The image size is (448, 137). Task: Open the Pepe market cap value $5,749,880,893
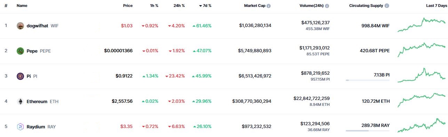coord(255,51)
